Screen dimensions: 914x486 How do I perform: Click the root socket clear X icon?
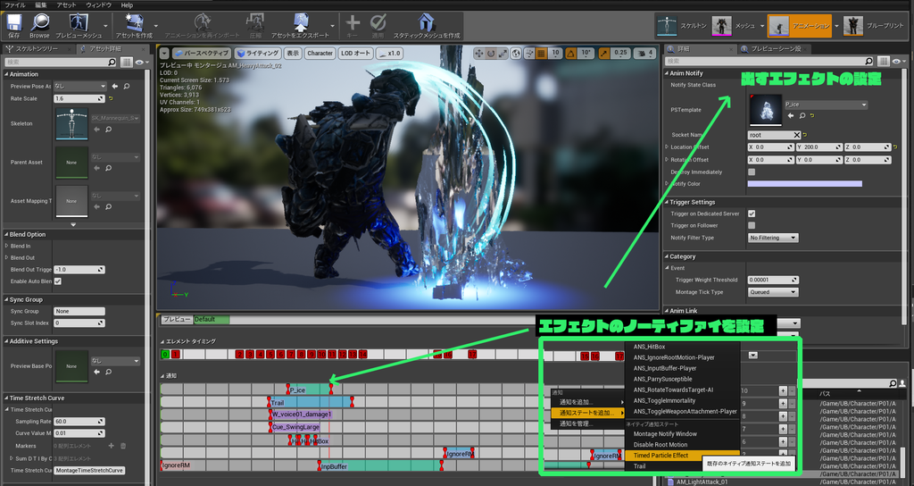tap(797, 135)
